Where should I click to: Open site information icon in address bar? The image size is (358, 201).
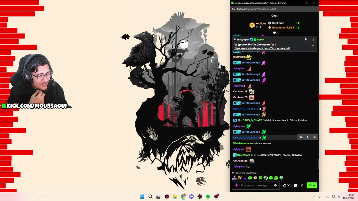point(234,9)
